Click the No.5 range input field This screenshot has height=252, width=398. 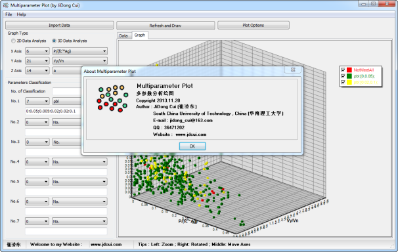point(66,192)
